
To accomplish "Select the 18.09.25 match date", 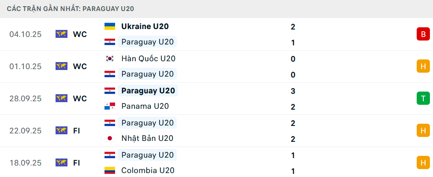I will [x=26, y=163].
